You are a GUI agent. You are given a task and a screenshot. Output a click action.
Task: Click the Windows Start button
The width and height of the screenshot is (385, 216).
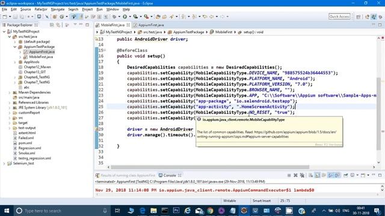(x=7, y=211)
